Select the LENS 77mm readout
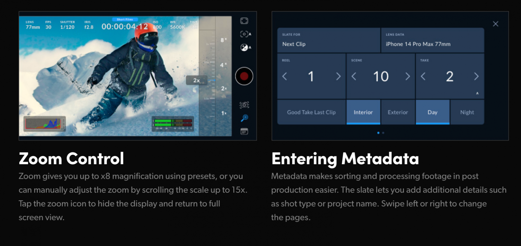 [x=30, y=23]
